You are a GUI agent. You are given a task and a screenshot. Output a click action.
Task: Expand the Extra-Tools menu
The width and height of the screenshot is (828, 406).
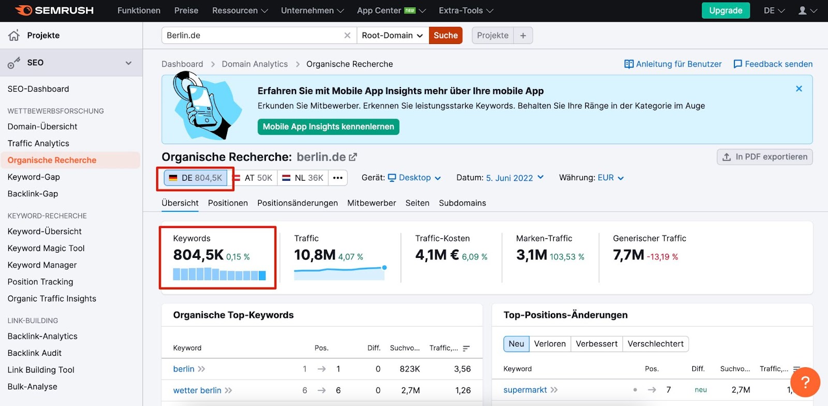pos(466,10)
